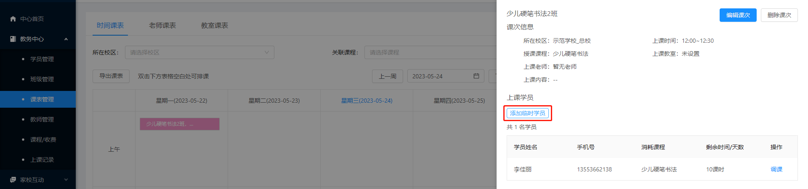Screen dimensions: 808x189
Task: Open 班级管理 in the sidebar
Action: pos(42,79)
